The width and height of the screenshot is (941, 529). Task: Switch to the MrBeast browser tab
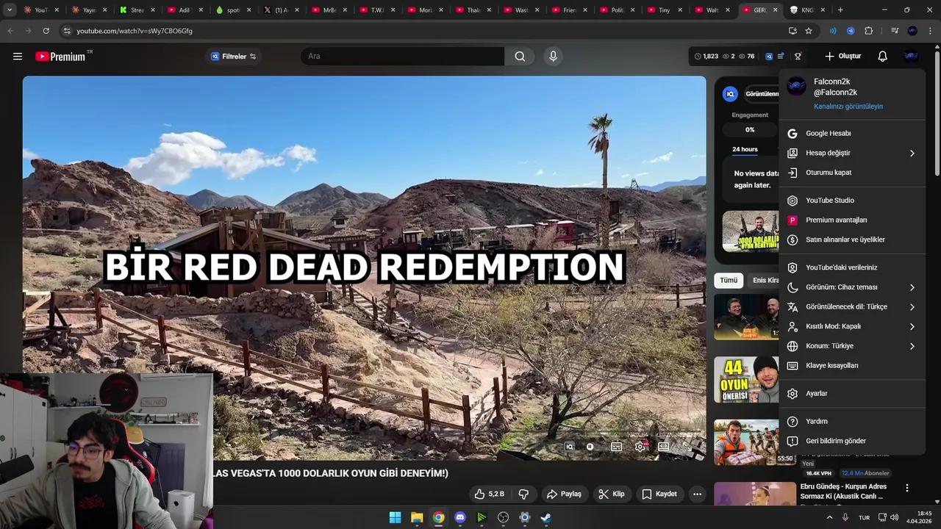[x=328, y=10]
